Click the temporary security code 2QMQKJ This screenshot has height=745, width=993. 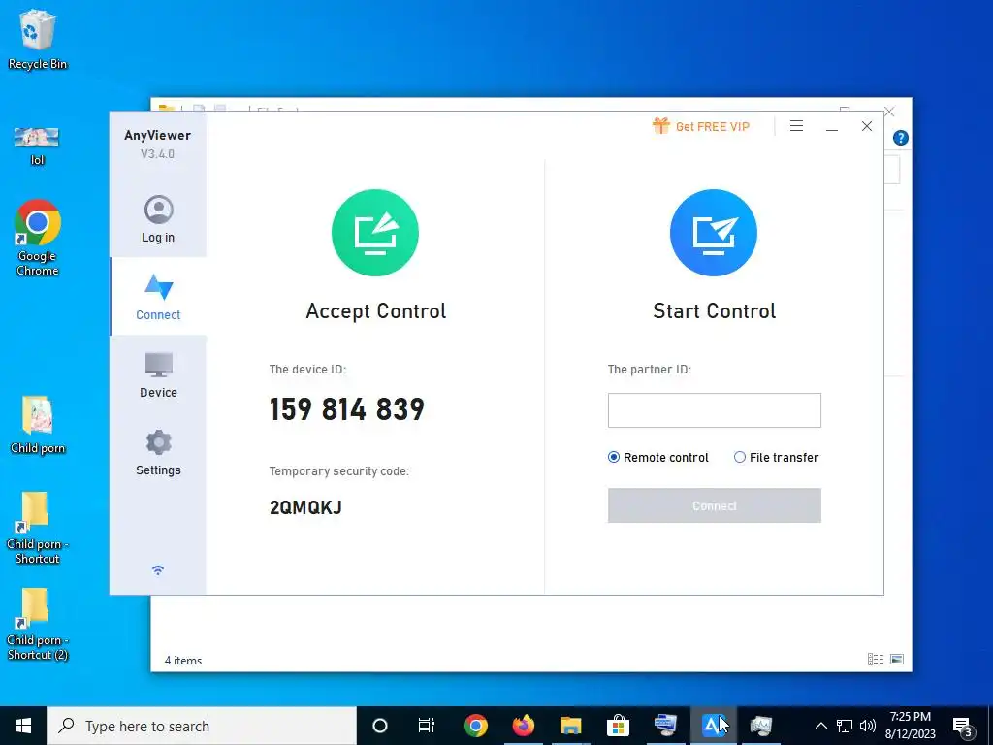(305, 507)
